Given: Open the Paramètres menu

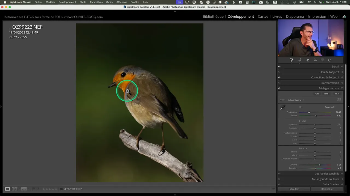Looking at the screenshot, I should pos(96,2).
